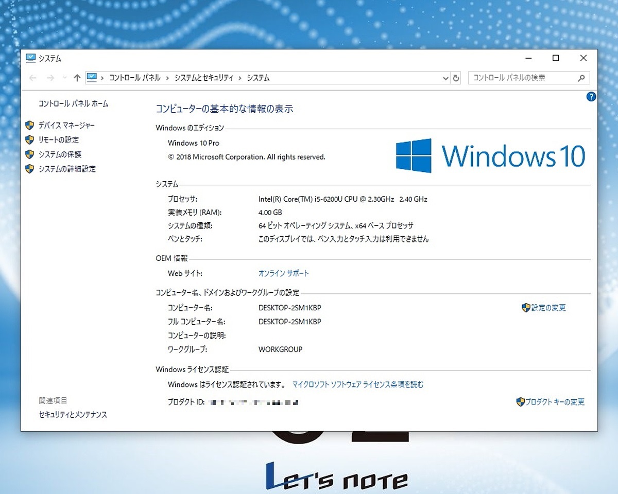The height and width of the screenshot is (494, 618).
Task: Click プロダクト キーの変更 link
Action: [555, 402]
